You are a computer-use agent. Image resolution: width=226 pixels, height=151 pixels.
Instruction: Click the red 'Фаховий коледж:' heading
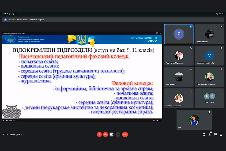[x=132, y=83]
